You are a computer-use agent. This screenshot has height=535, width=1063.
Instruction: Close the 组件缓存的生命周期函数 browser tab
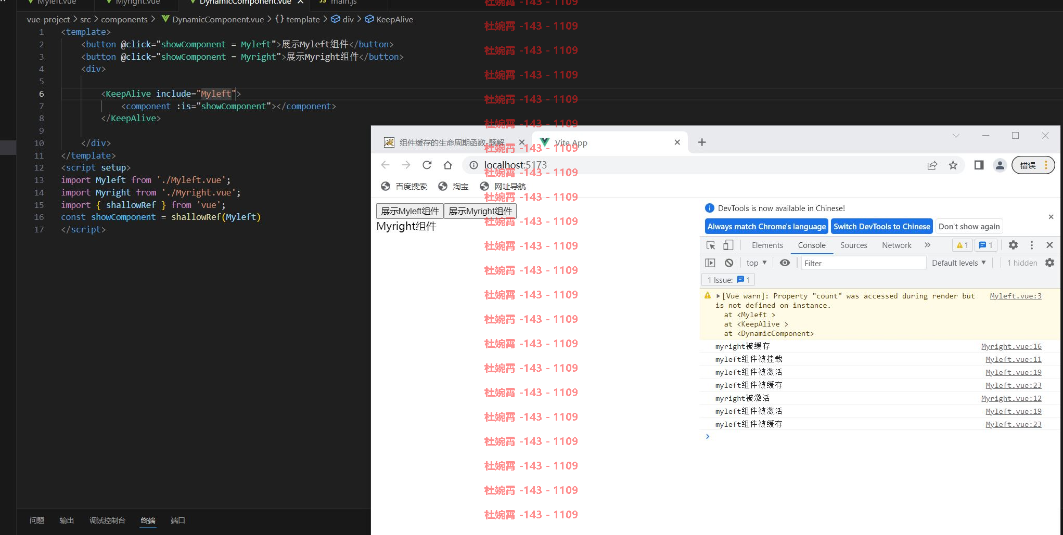pos(522,142)
